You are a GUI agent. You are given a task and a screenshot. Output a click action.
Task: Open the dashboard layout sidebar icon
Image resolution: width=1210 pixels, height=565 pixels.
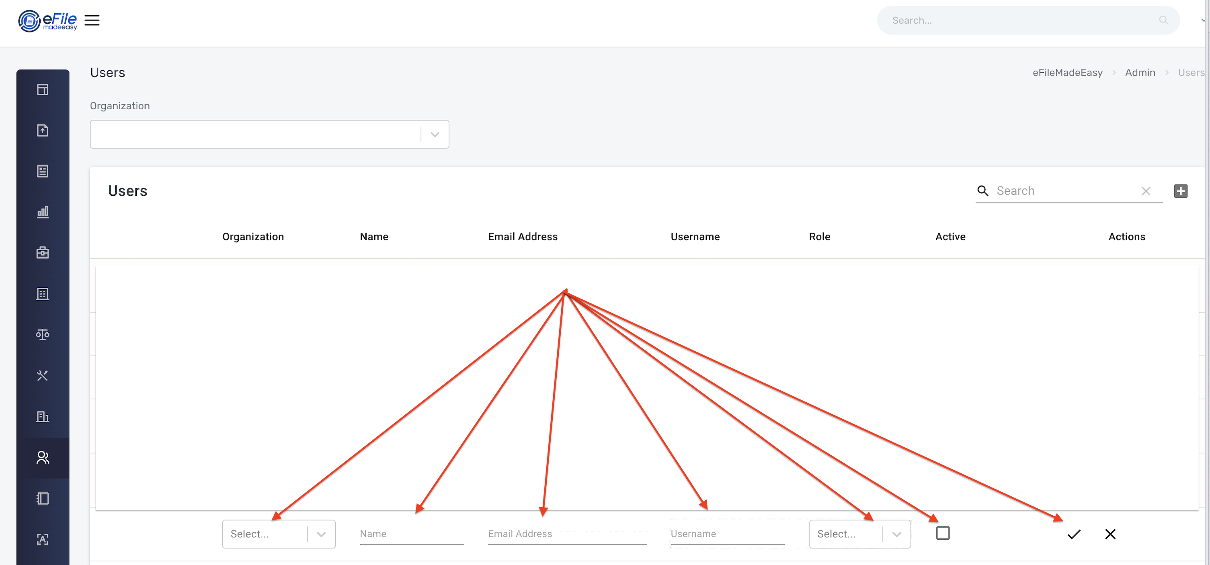(43, 89)
